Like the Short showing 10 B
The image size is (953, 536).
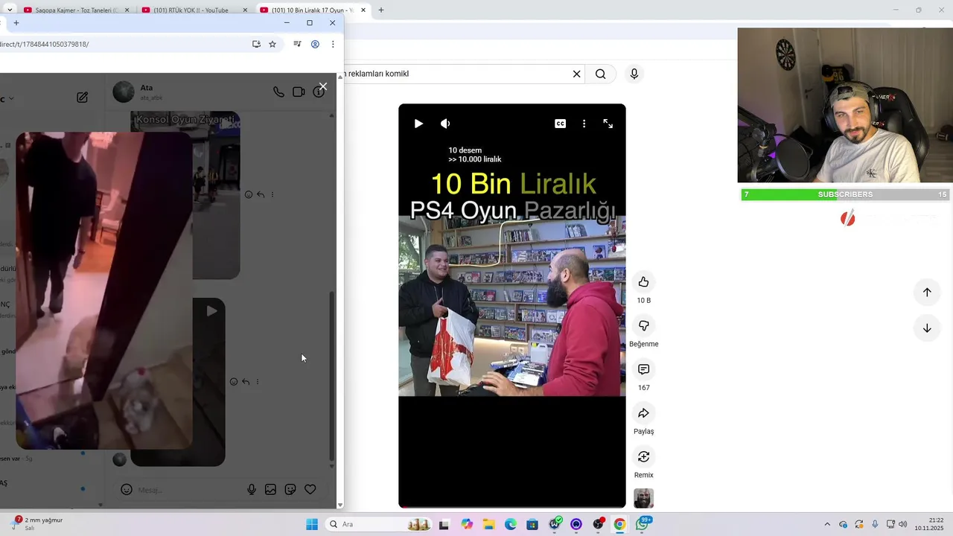(644, 282)
